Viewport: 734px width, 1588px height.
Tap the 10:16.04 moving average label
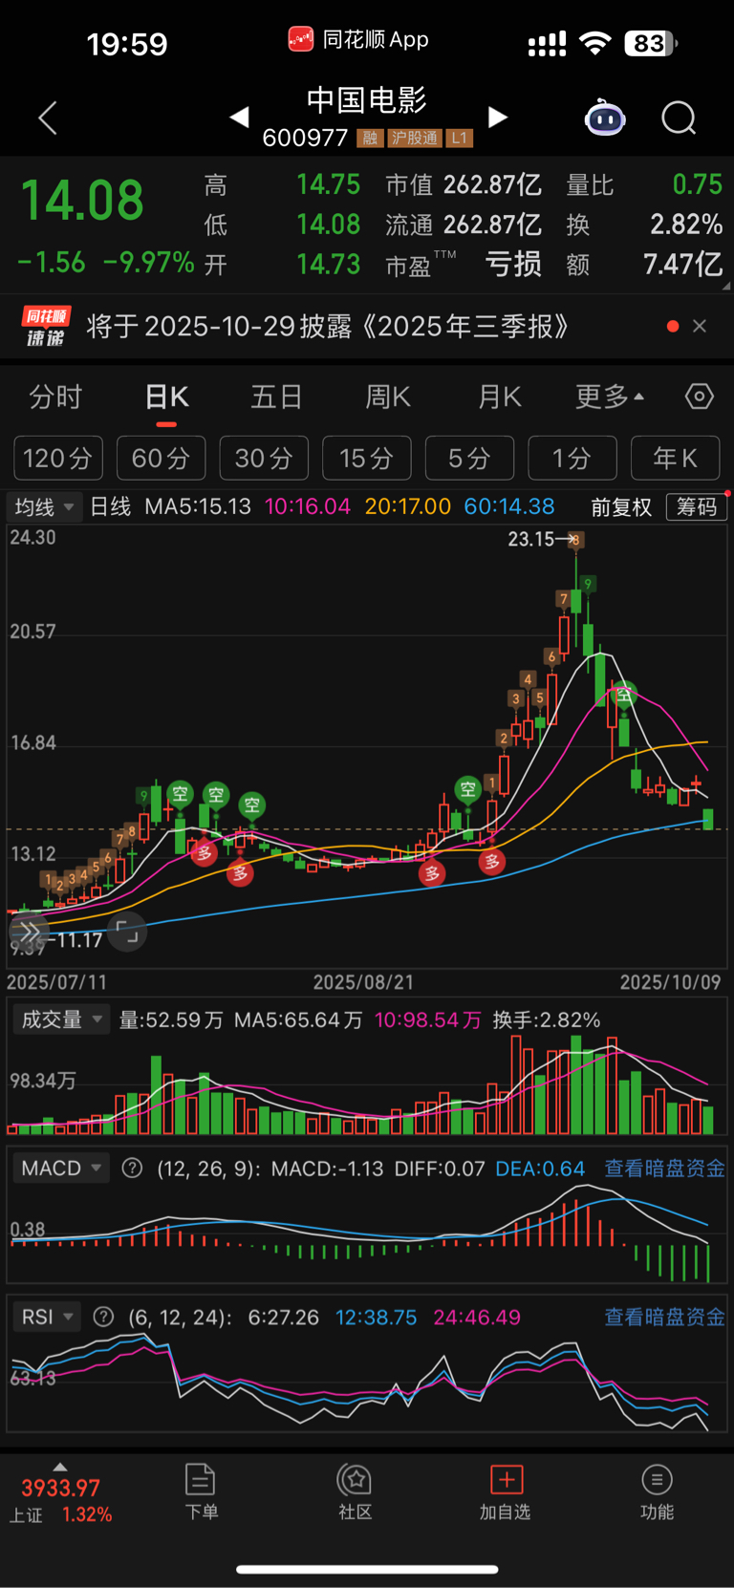(308, 506)
